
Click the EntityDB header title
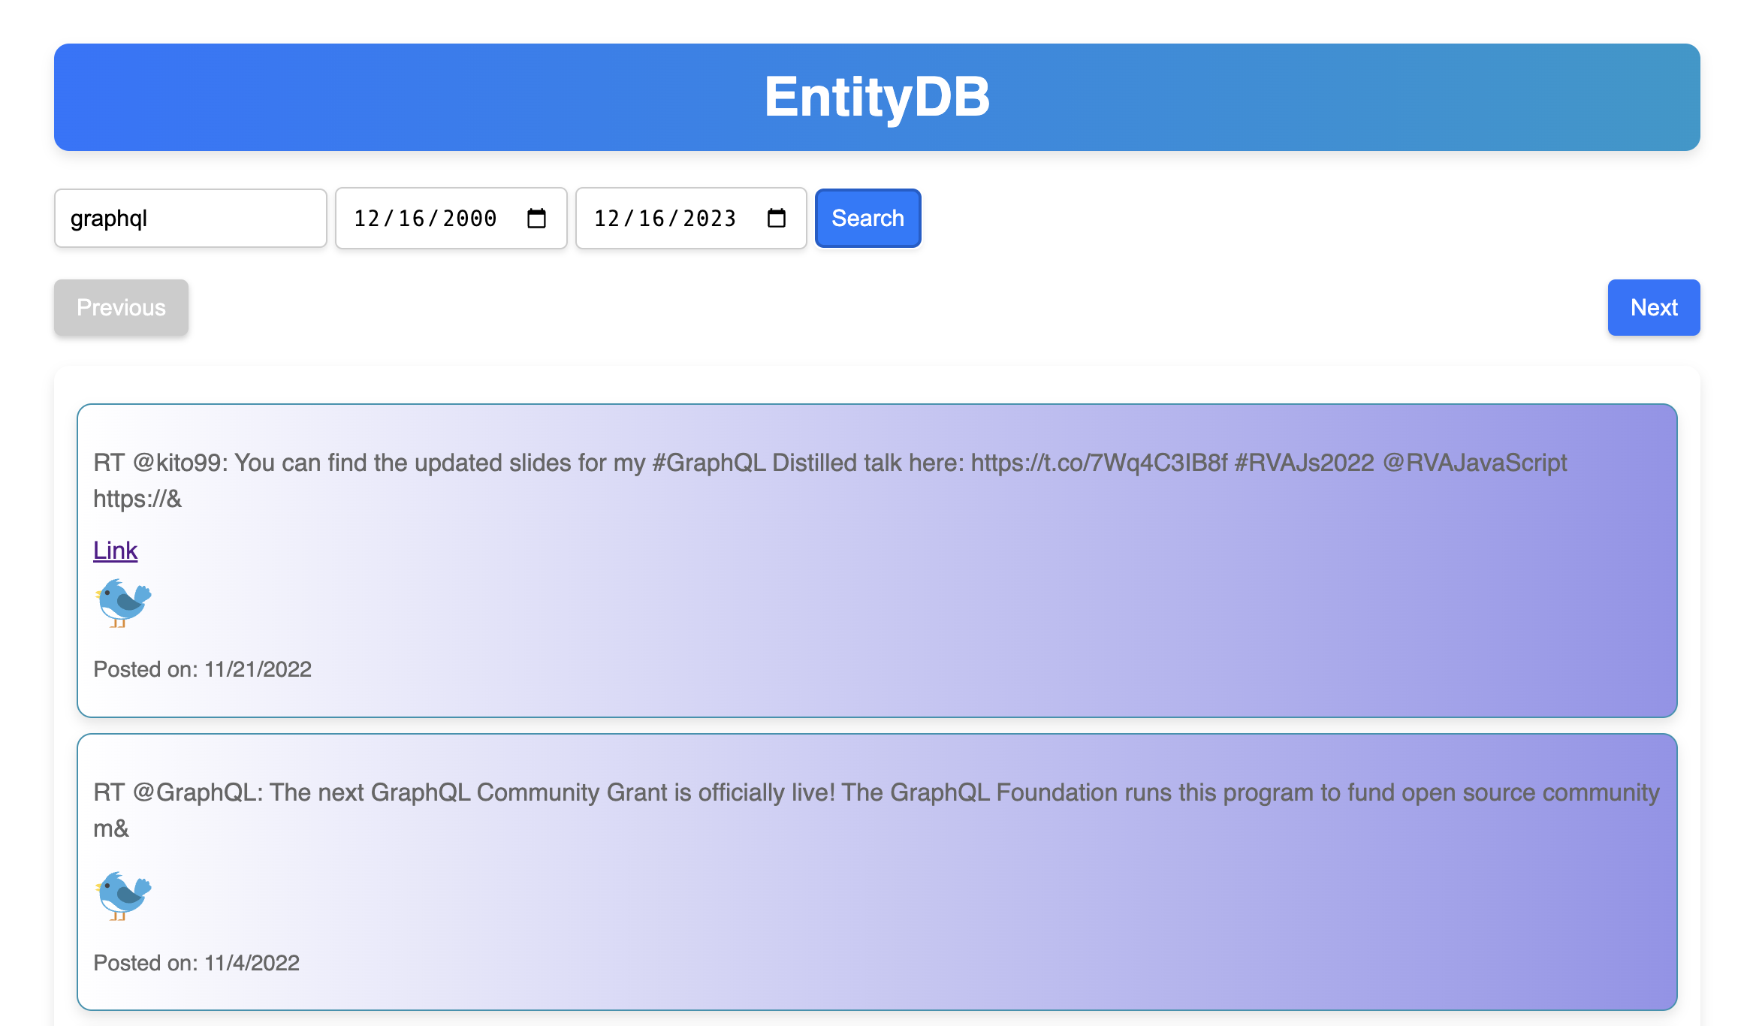point(877,97)
